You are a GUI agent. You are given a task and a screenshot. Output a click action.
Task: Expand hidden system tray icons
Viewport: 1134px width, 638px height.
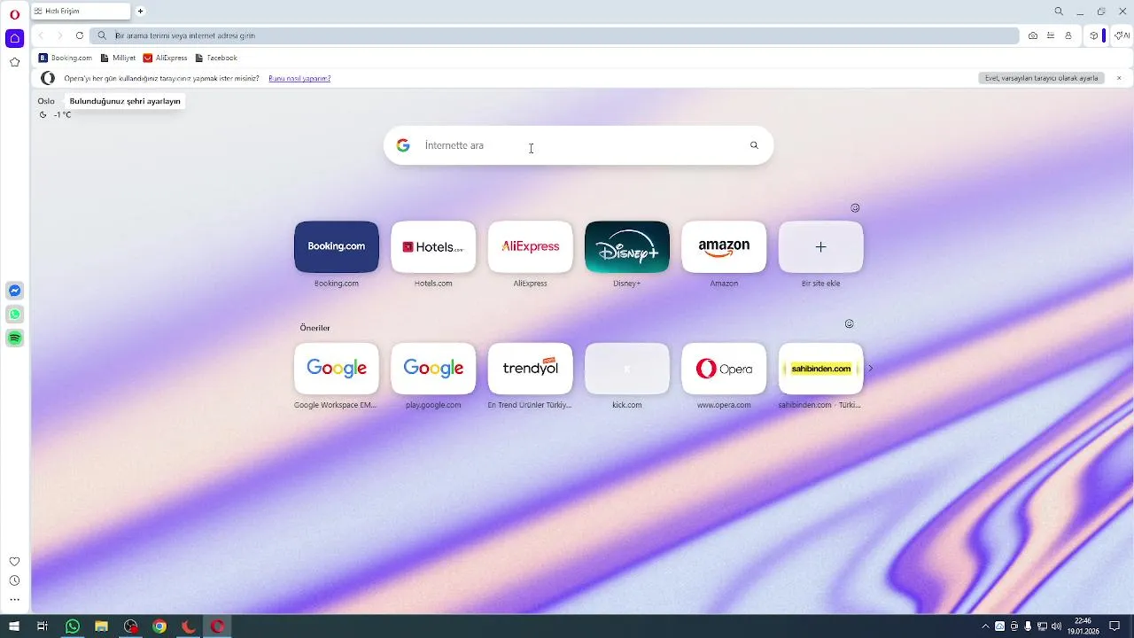click(985, 626)
